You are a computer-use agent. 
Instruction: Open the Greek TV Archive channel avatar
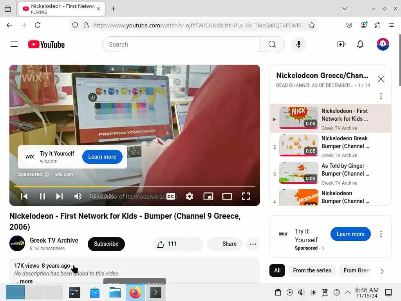coord(17,243)
